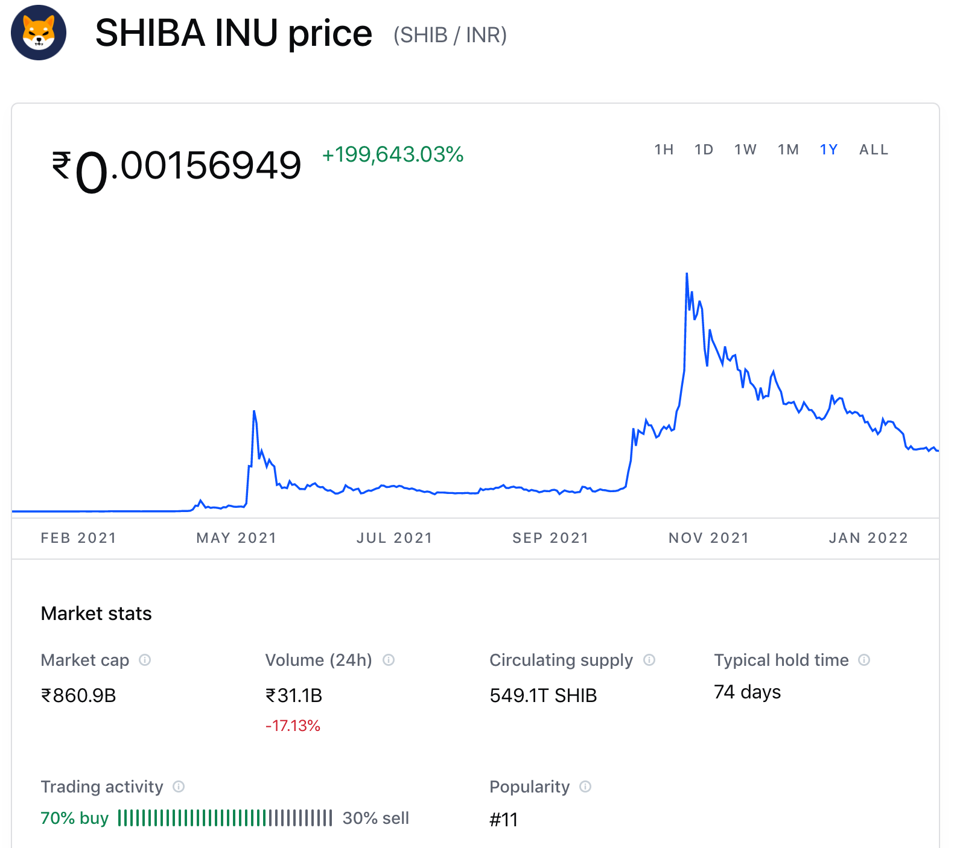Click the buy/sell trading activity bar
Viewport: 957px width, 848px height.
click(x=225, y=818)
